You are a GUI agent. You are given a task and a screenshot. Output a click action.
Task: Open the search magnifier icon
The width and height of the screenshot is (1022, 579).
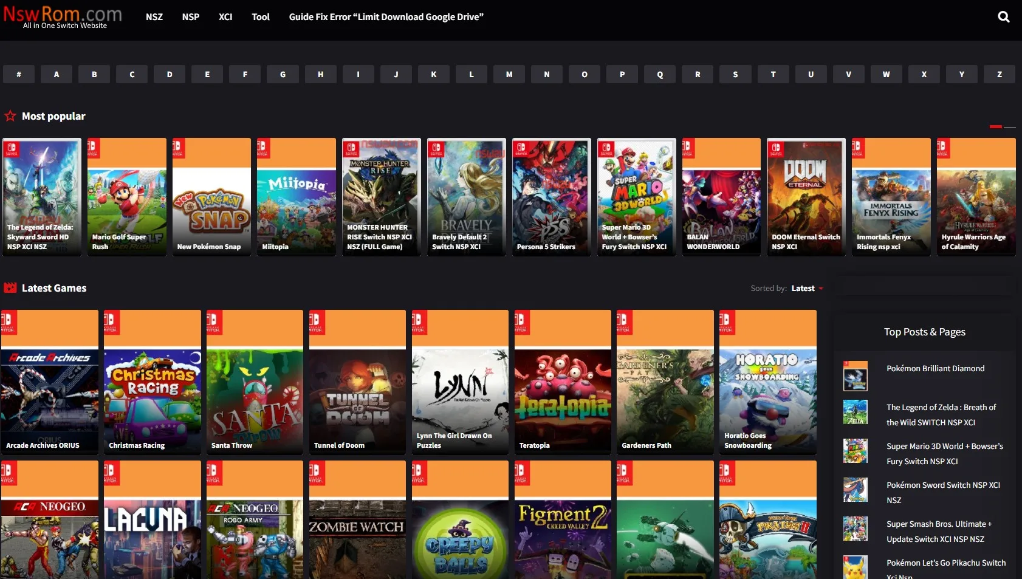tap(1004, 17)
